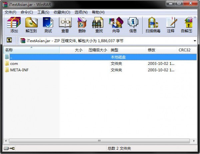
Task: Click the WinRAR icon in the address bar
Action: [x=23, y=40]
